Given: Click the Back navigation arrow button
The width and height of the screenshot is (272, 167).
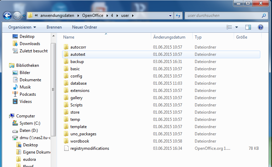Looking at the screenshot, I should click(x=7, y=15).
